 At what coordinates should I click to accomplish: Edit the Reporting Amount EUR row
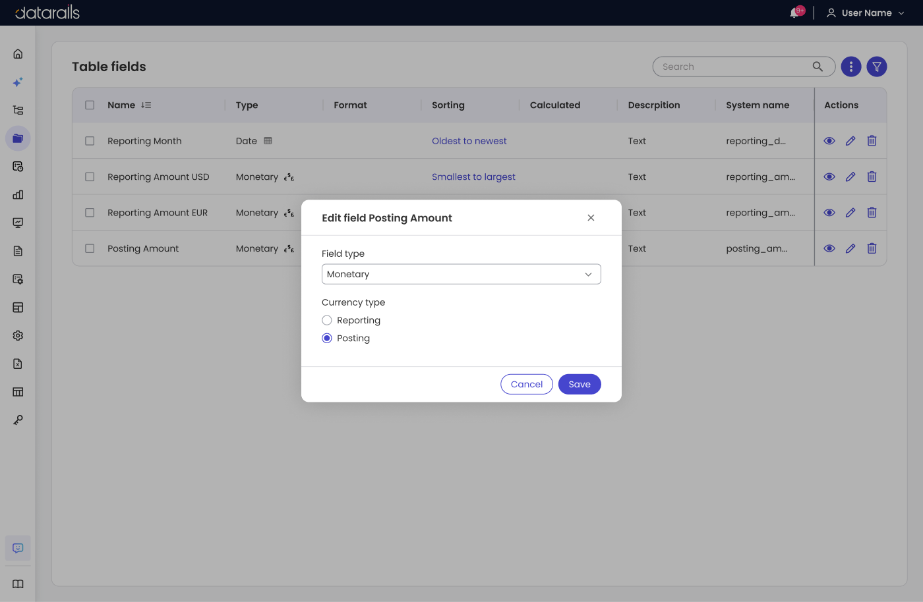click(850, 213)
